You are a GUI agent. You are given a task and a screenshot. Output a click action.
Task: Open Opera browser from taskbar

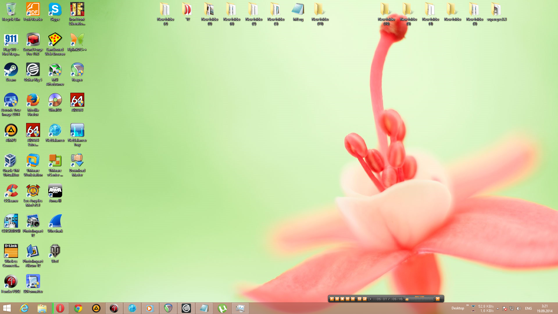click(60, 308)
